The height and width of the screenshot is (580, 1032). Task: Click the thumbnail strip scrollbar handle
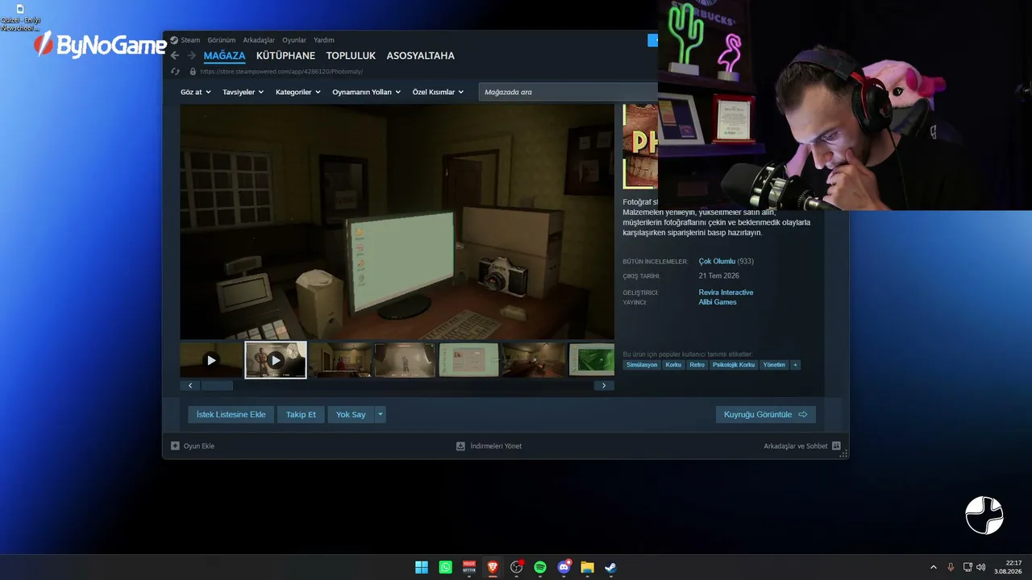(x=217, y=386)
